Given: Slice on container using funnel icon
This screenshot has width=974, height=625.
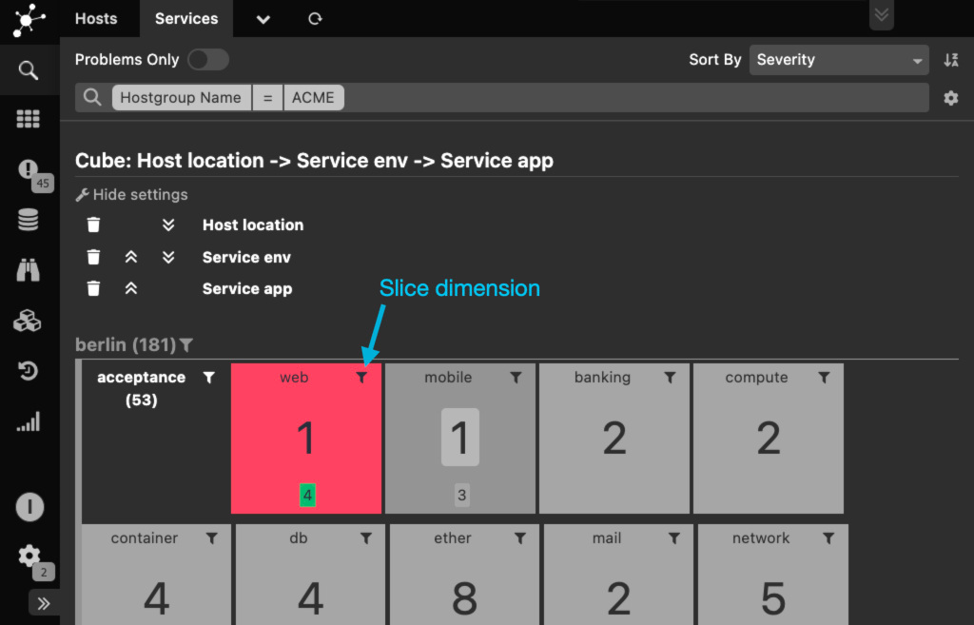Looking at the screenshot, I should tap(212, 538).
